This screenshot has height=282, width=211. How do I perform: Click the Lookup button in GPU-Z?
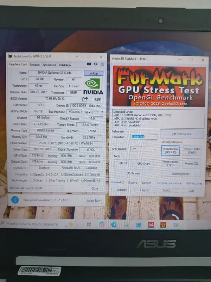pyautogui.click(x=93, y=73)
